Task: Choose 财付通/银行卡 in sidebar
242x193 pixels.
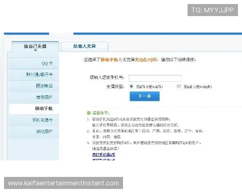Action: [x=33, y=75]
